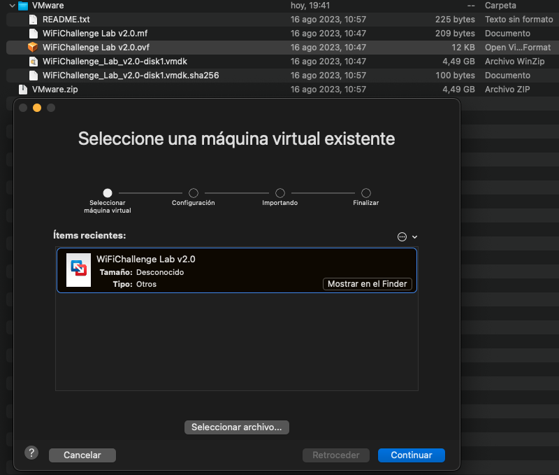Select the README.txt file icon
This screenshot has width=559, height=475.
(33, 20)
